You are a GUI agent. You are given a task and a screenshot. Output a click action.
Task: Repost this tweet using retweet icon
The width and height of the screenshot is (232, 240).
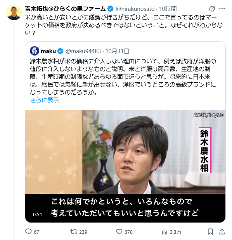[x=74, y=232]
